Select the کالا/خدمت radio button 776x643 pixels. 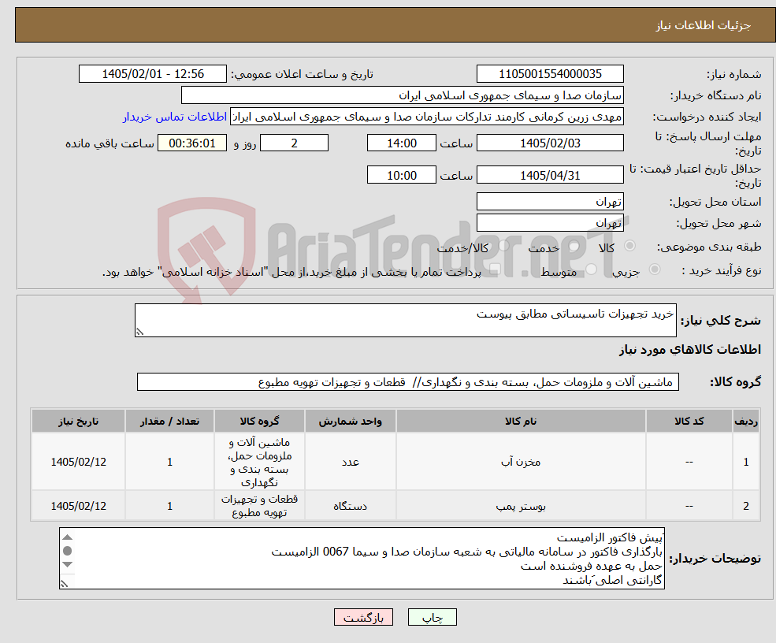point(503,246)
